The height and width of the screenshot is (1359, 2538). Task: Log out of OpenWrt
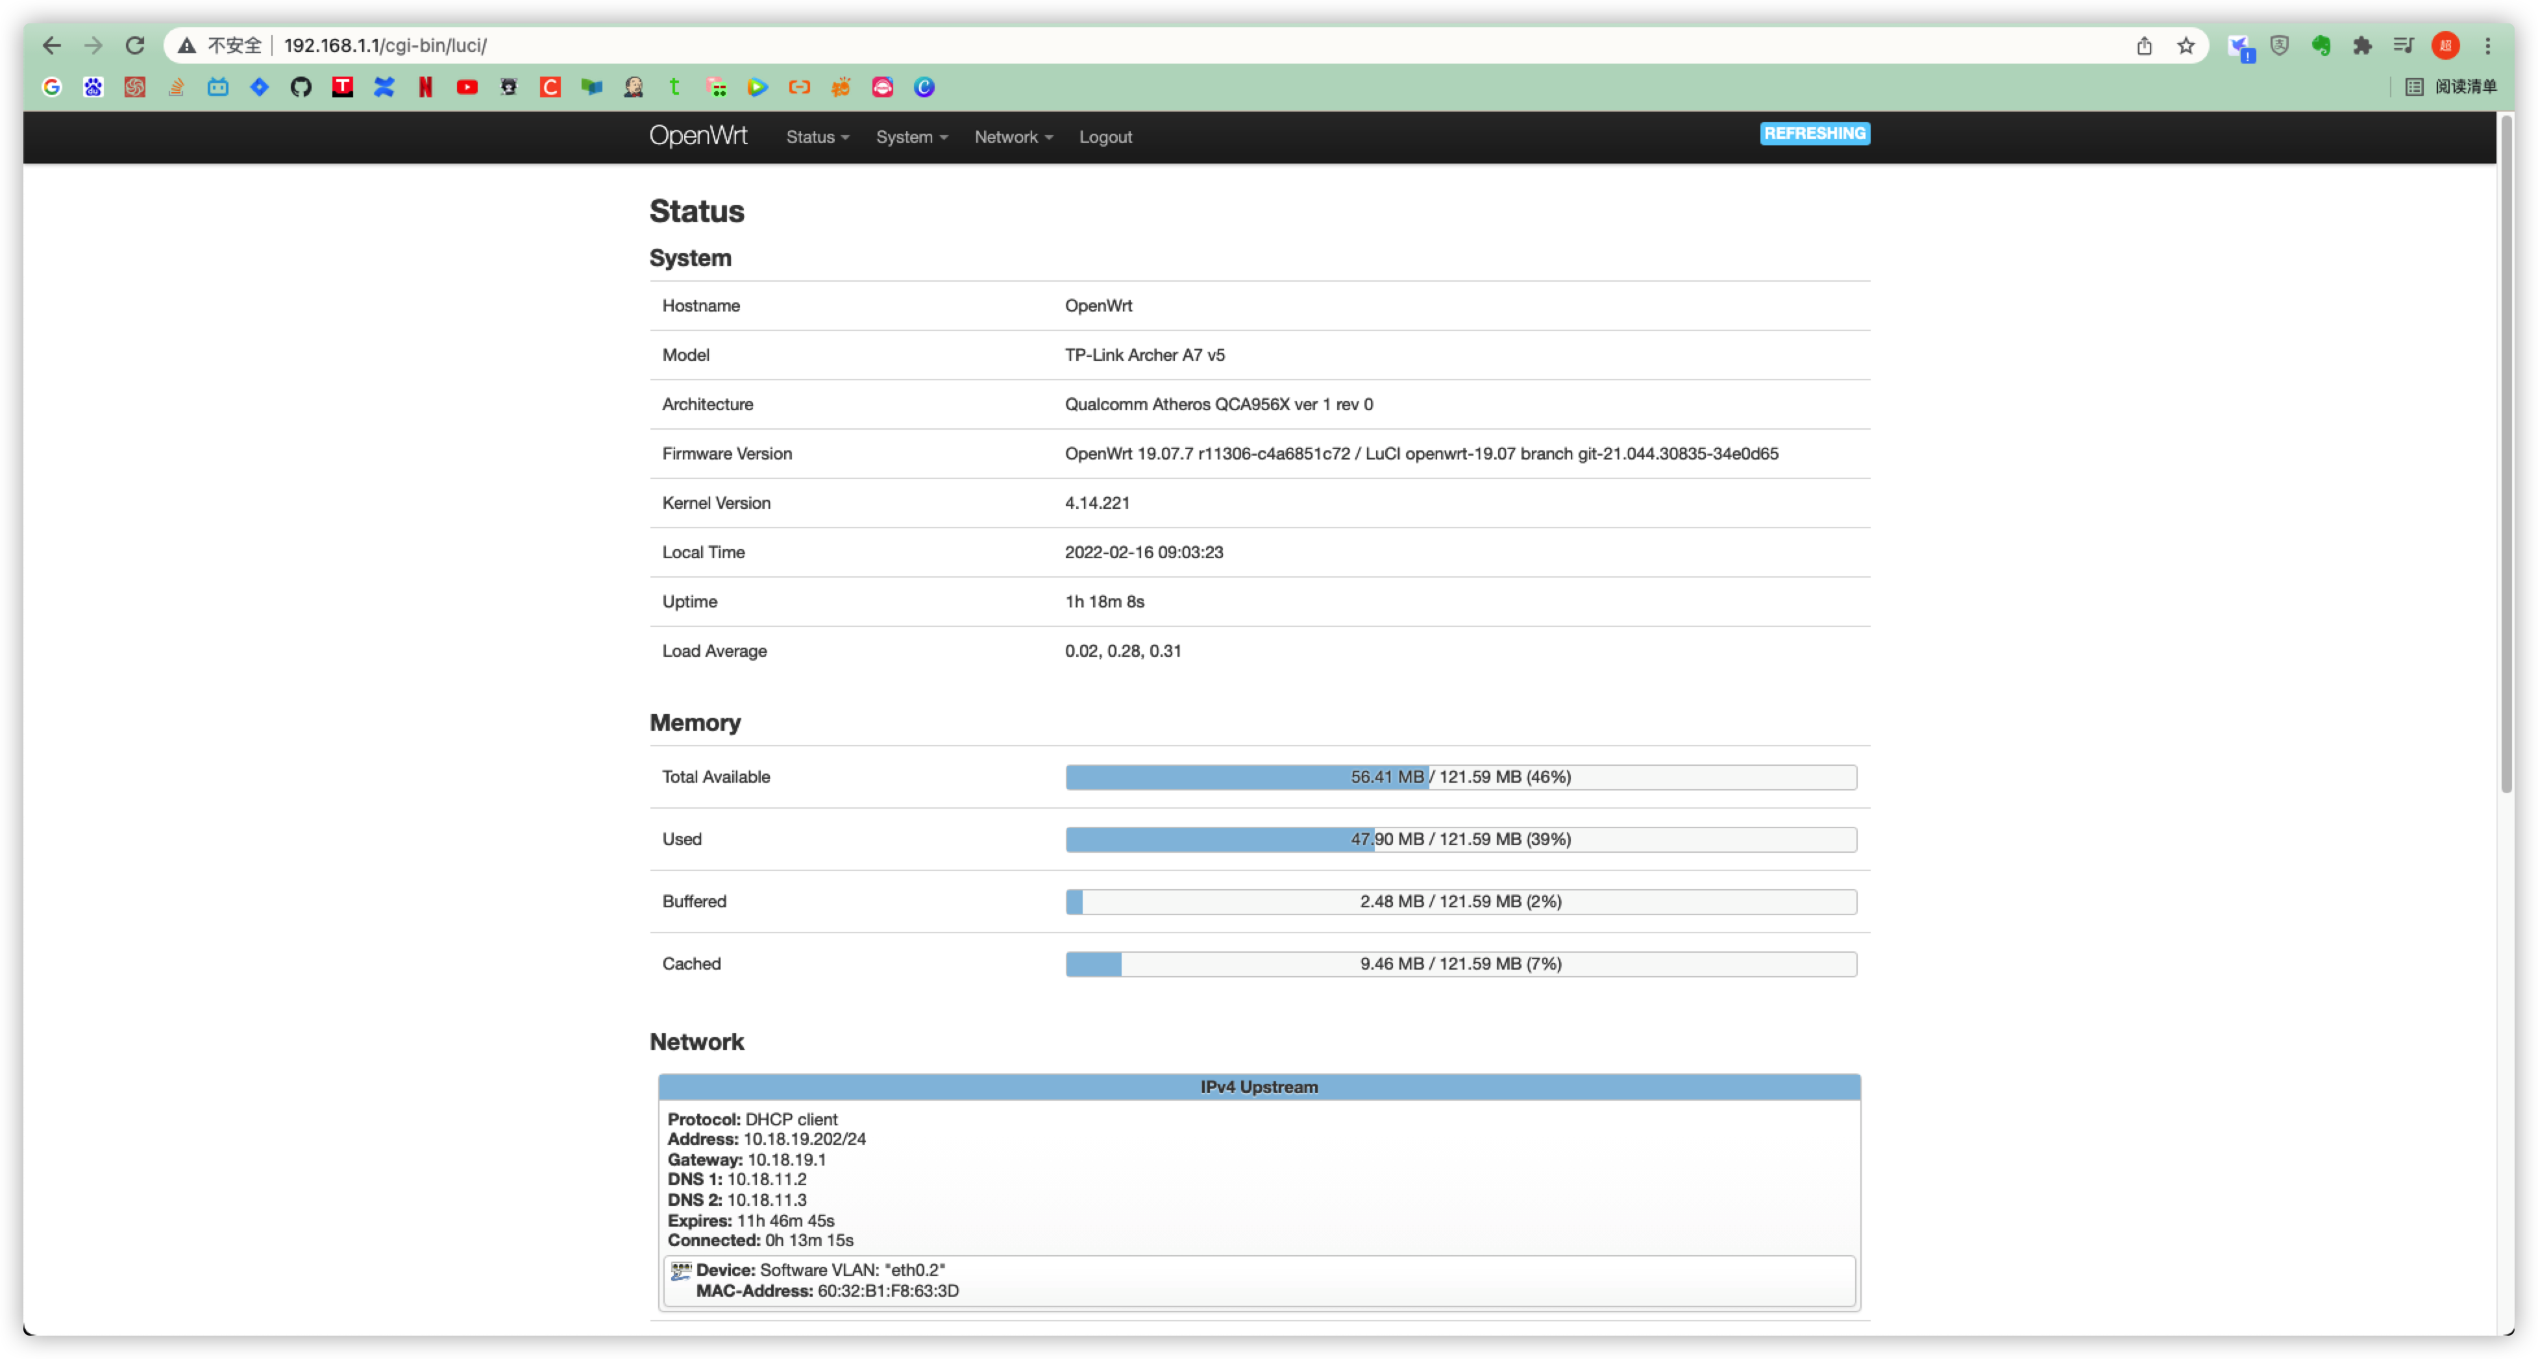click(1105, 137)
